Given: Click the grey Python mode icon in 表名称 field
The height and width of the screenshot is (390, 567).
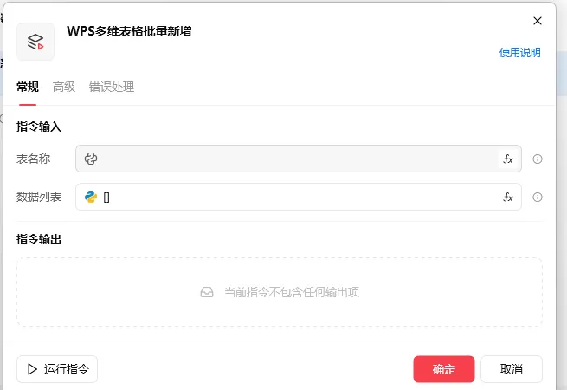Looking at the screenshot, I should point(90,159).
